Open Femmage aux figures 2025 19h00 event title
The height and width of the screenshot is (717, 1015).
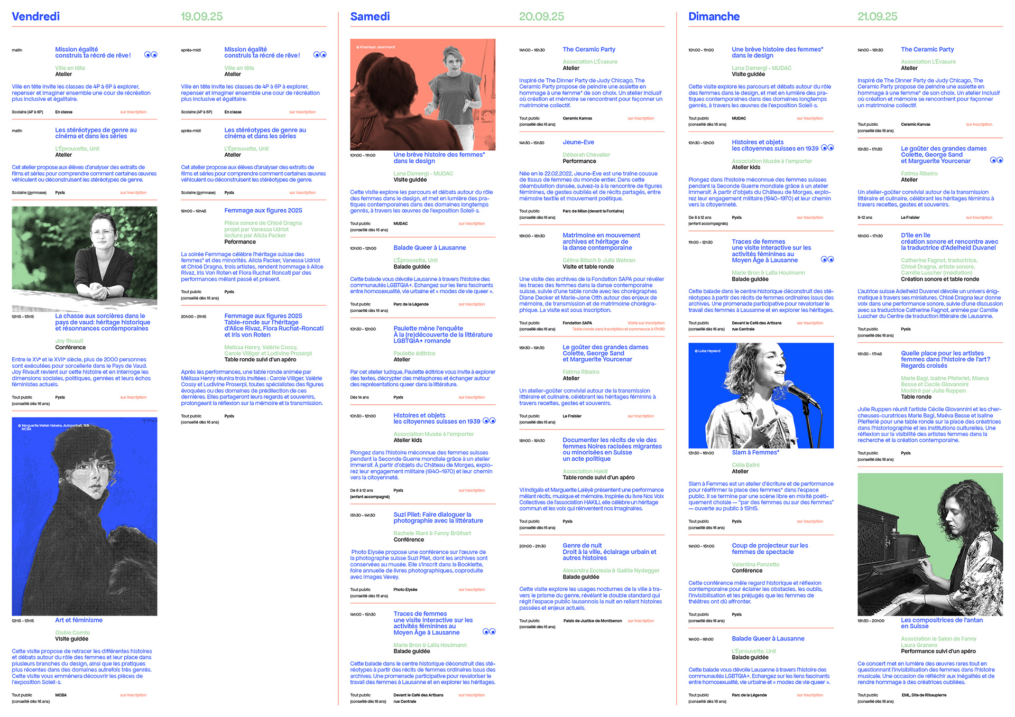pyautogui.click(x=263, y=210)
